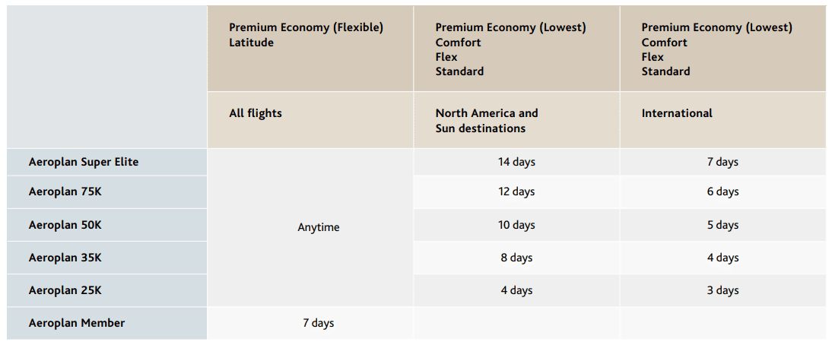
Task: Select the All flights subheader cell
Action: [256, 113]
